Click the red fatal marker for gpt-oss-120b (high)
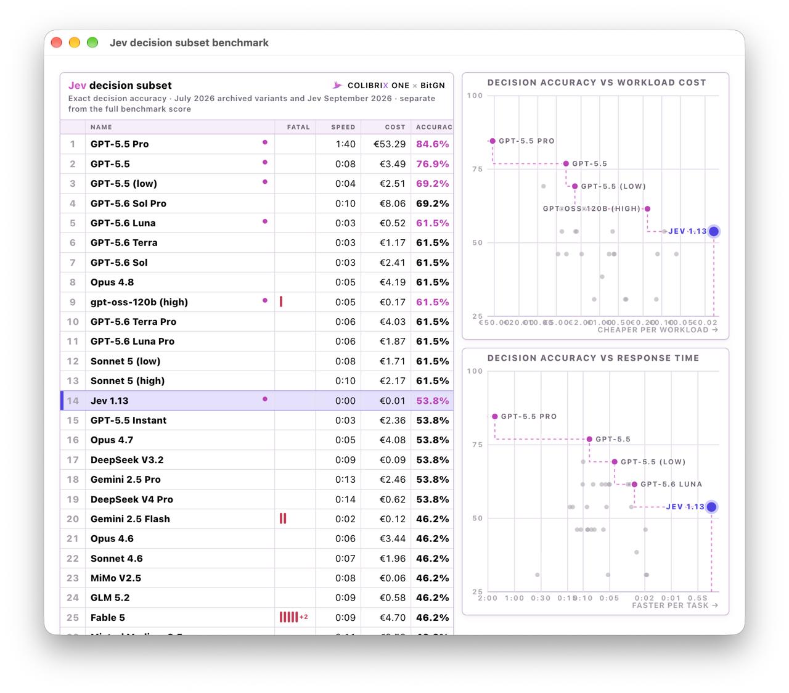 pyautogui.click(x=281, y=301)
